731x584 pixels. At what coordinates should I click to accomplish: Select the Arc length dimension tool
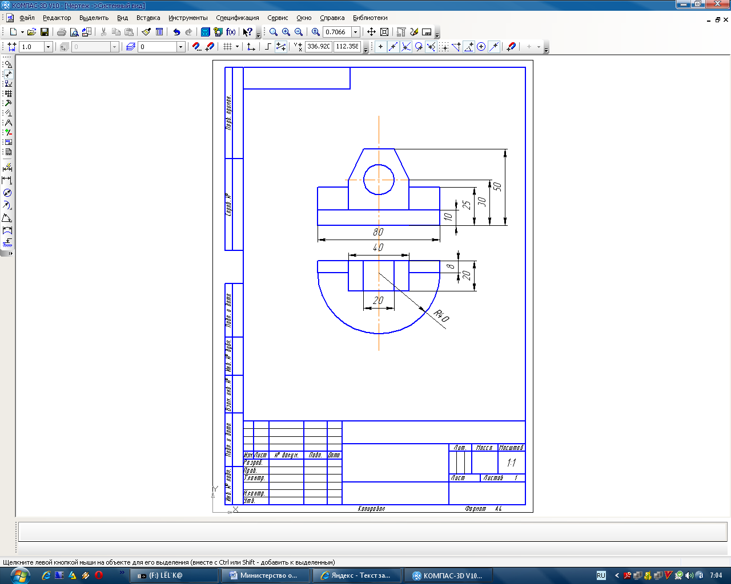[x=7, y=230]
